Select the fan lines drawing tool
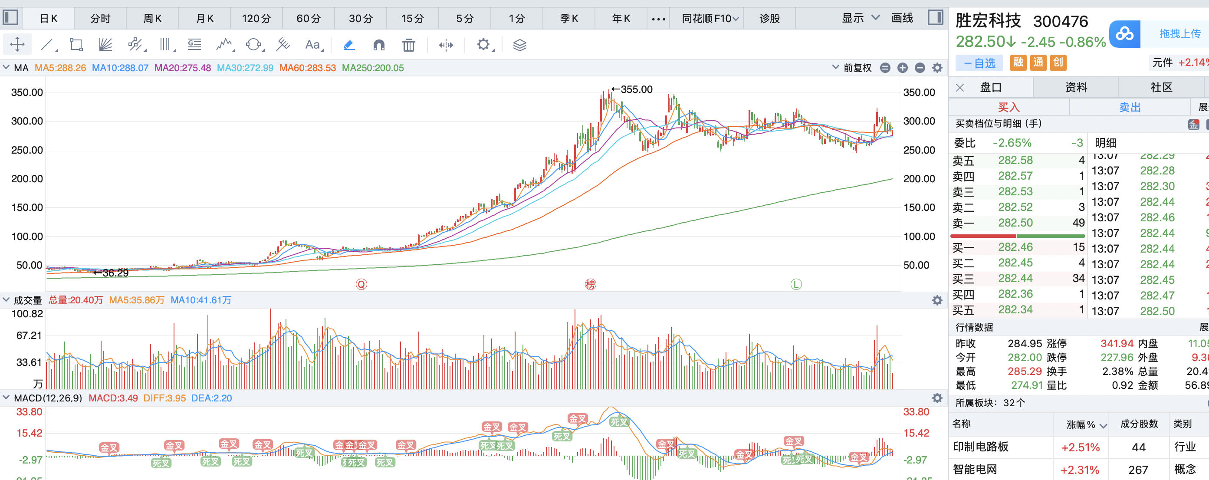The width and height of the screenshot is (1209, 480). pyautogui.click(x=105, y=45)
